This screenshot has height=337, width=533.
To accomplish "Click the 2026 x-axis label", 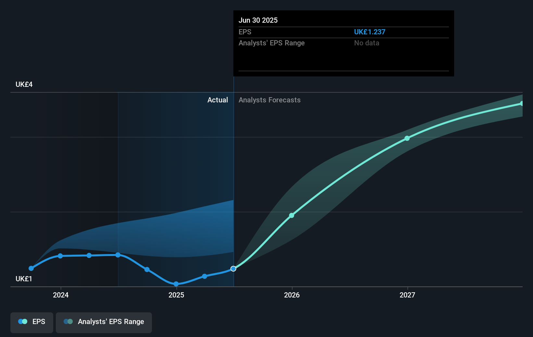I will tap(292, 295).
